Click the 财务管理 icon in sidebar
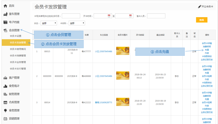Viewport: 218px width, 124px height. pyautogui.click(x=5, y=94)
